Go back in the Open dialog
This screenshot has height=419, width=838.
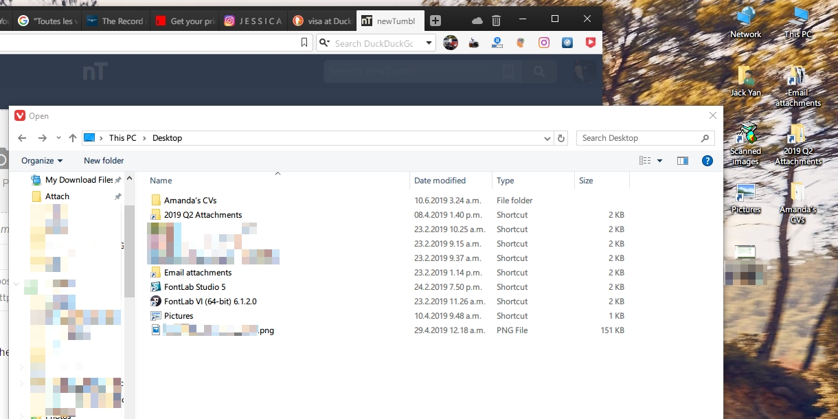[x=22, y=138]
